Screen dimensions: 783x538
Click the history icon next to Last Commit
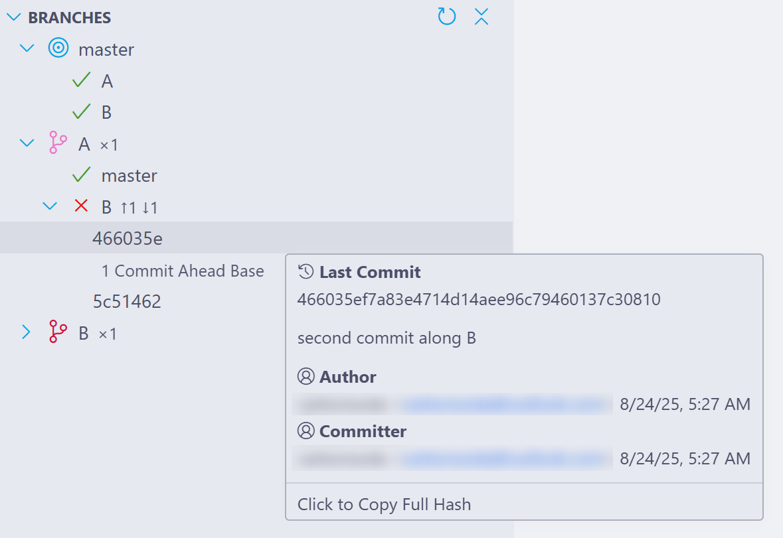pos(305,272)
